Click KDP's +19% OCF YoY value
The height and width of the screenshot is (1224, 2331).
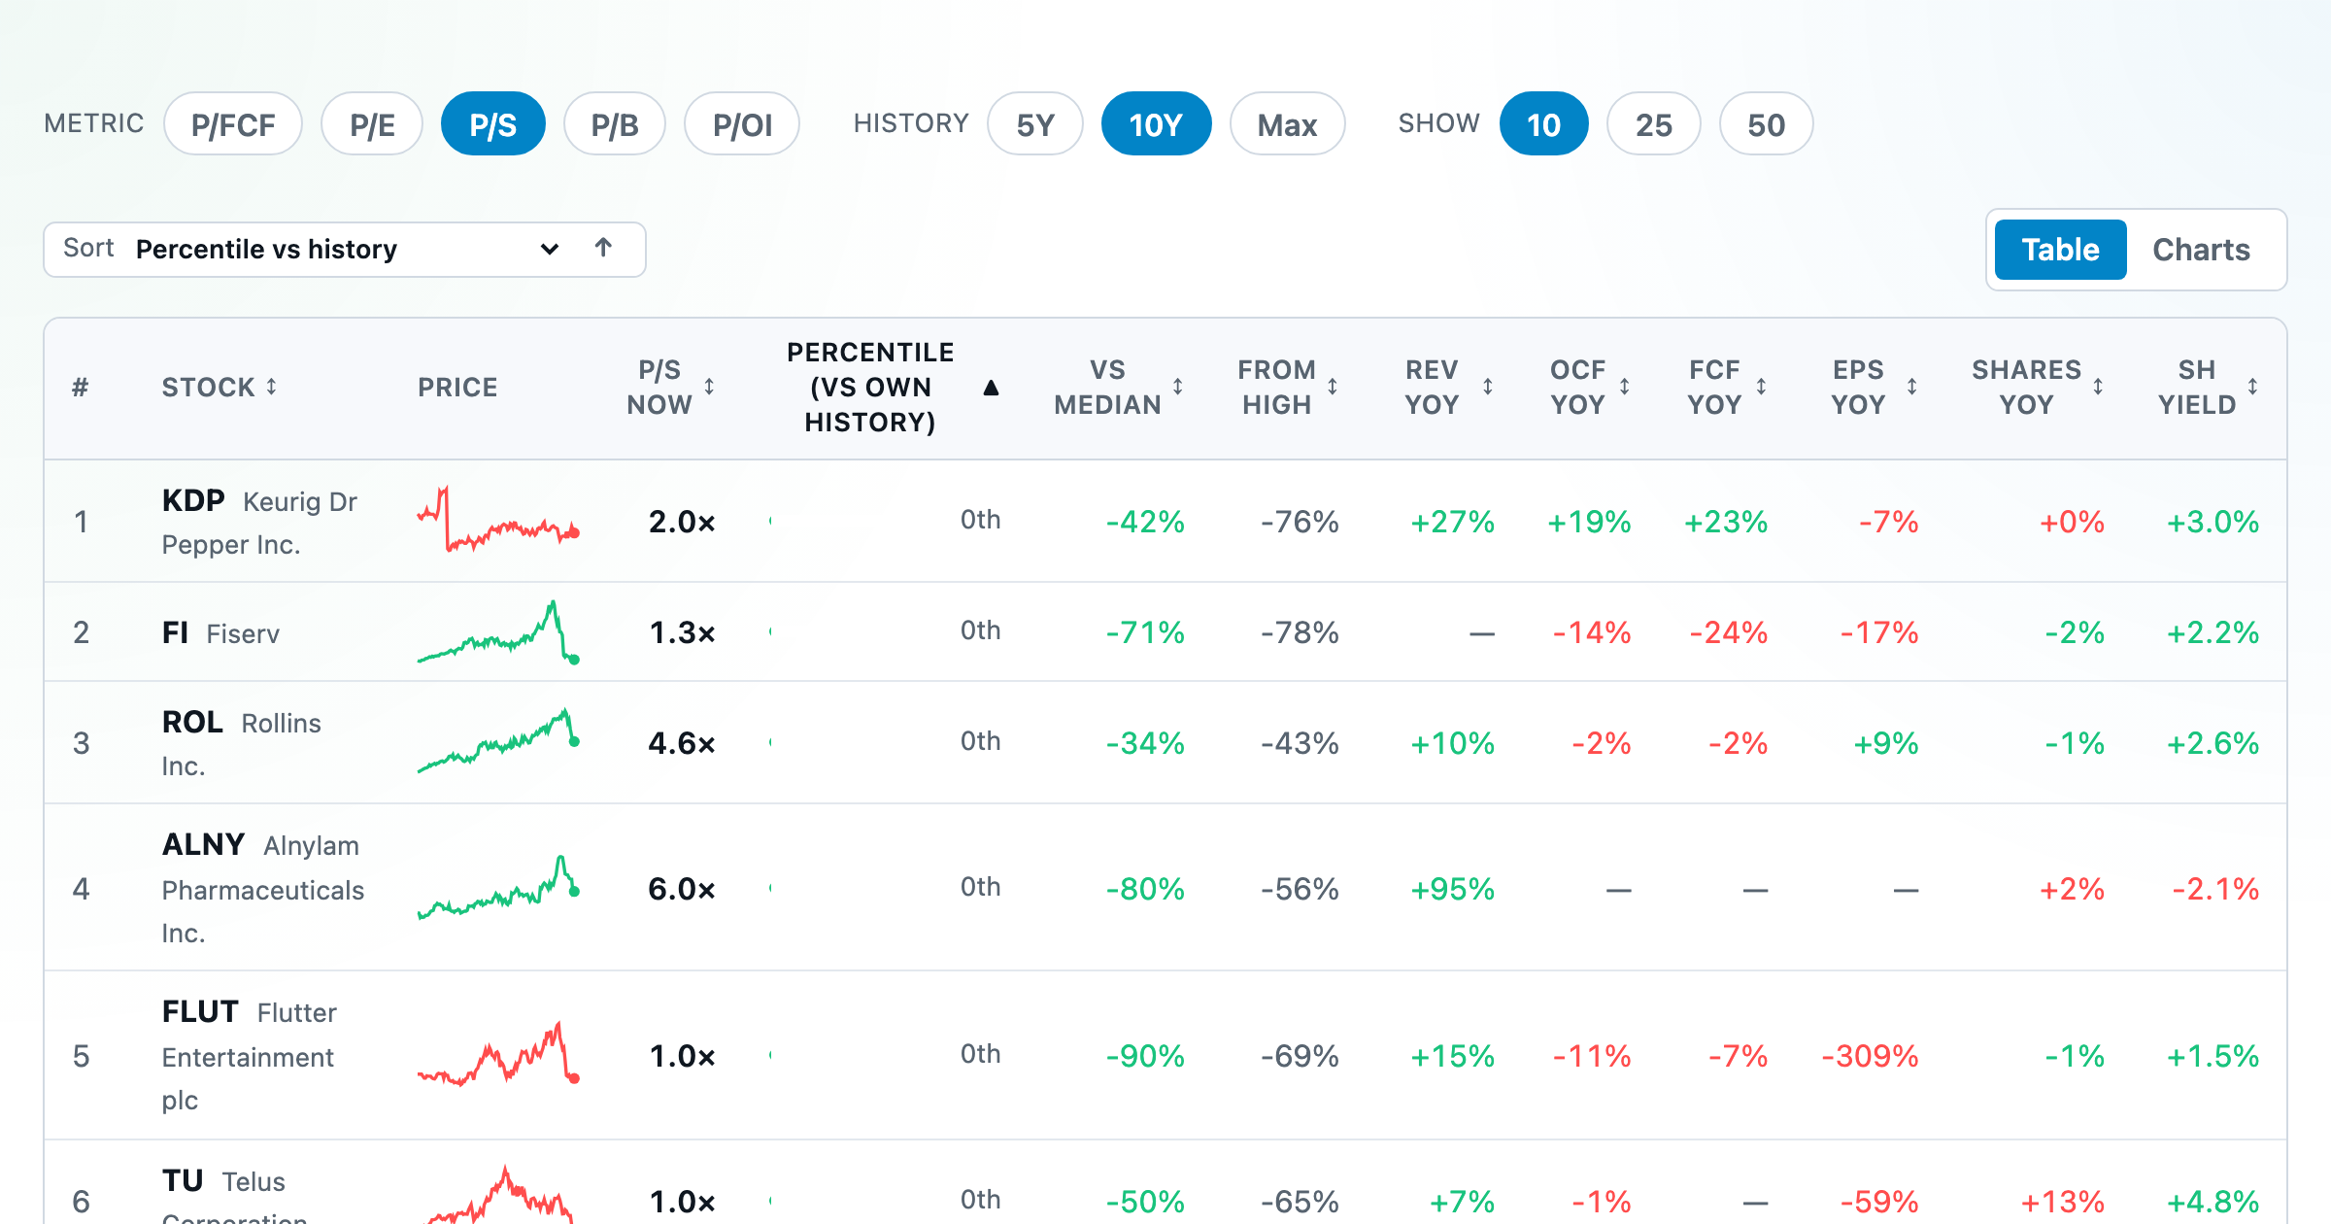coord(1589,522)
